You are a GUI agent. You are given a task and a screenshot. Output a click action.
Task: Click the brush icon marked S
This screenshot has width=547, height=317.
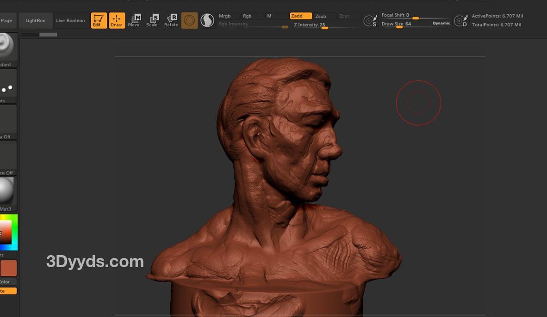point(370,21)
